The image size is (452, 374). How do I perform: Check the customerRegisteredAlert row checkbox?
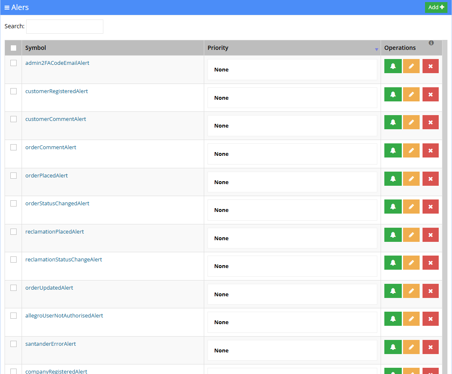(x=14, y=91)
